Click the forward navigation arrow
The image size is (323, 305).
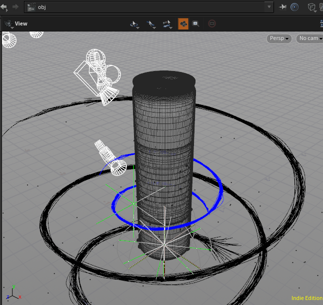(x=15, y=7)
